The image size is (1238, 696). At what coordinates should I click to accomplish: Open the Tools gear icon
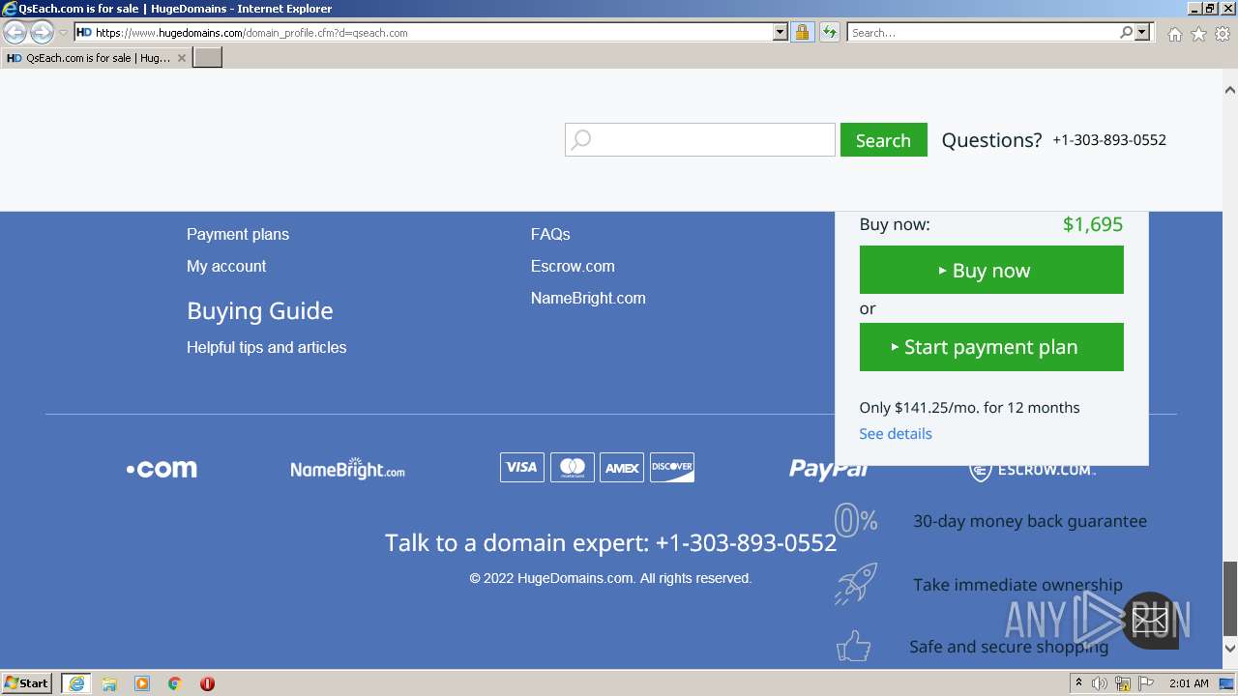[x=1223, y=34]
